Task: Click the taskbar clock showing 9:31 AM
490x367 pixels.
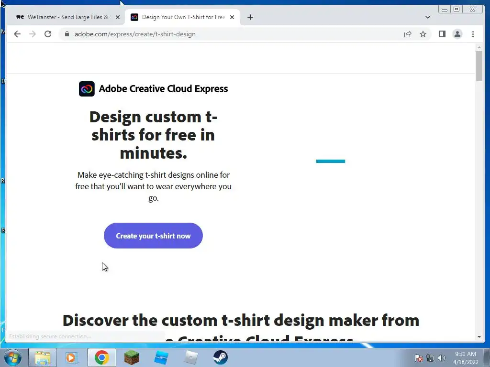Action: tap(466, 358)
